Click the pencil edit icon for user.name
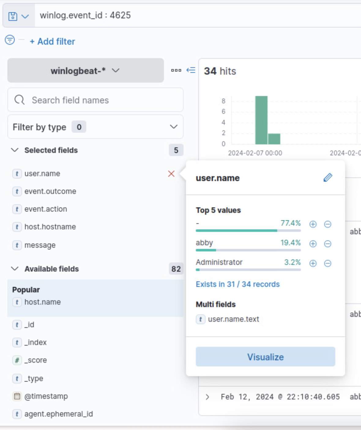The image size is (361, 430). click(x=328, y=178)
